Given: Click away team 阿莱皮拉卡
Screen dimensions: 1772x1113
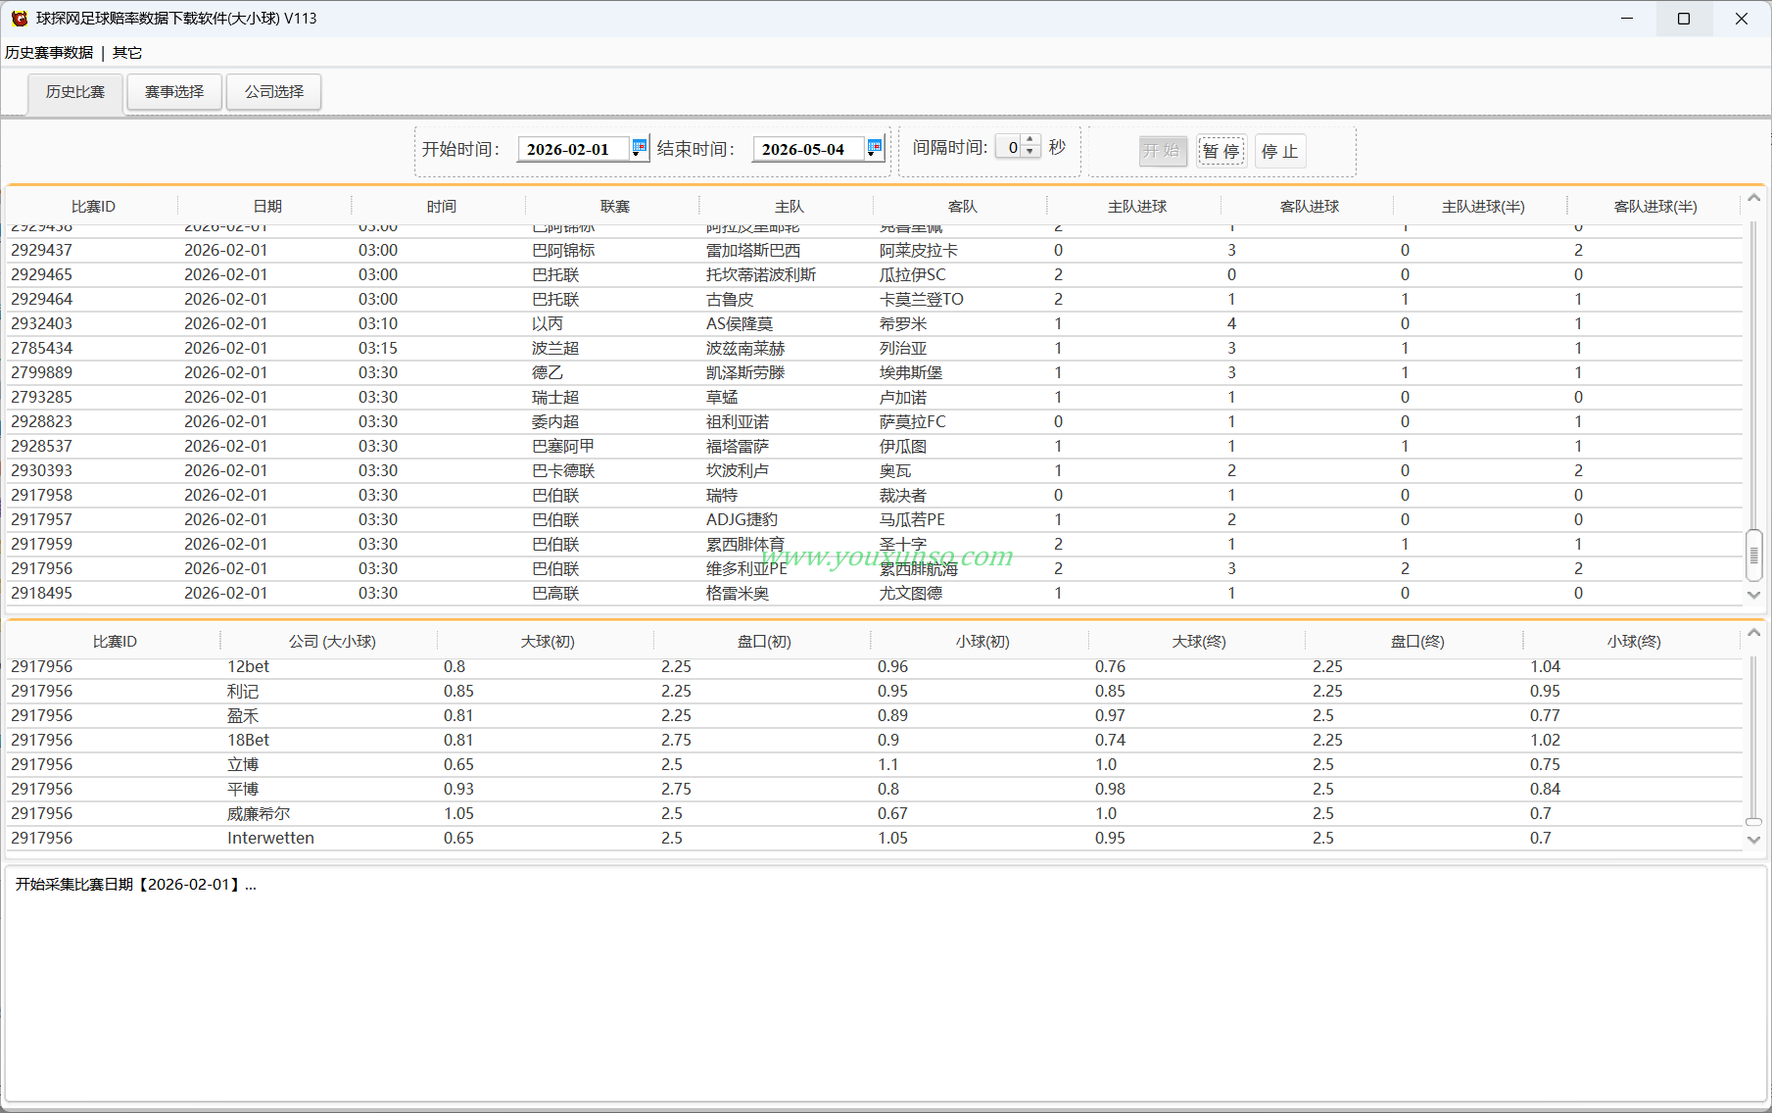Looking at the screenshot, I should pyautogui.click(x=919, y=251).
